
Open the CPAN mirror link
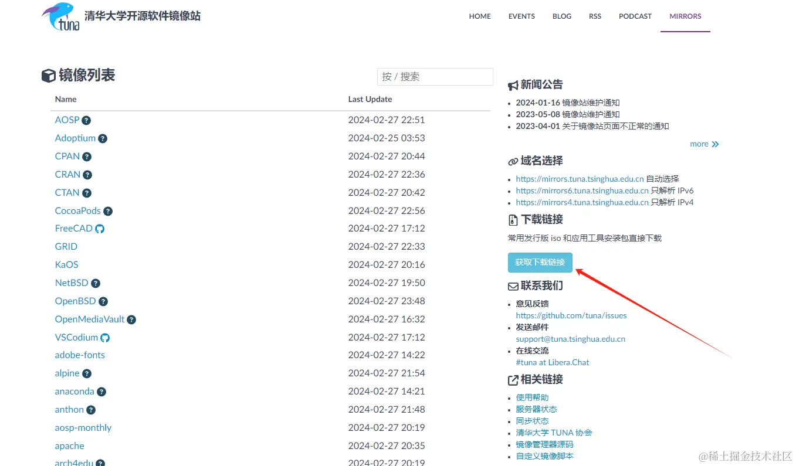[67, 156]
